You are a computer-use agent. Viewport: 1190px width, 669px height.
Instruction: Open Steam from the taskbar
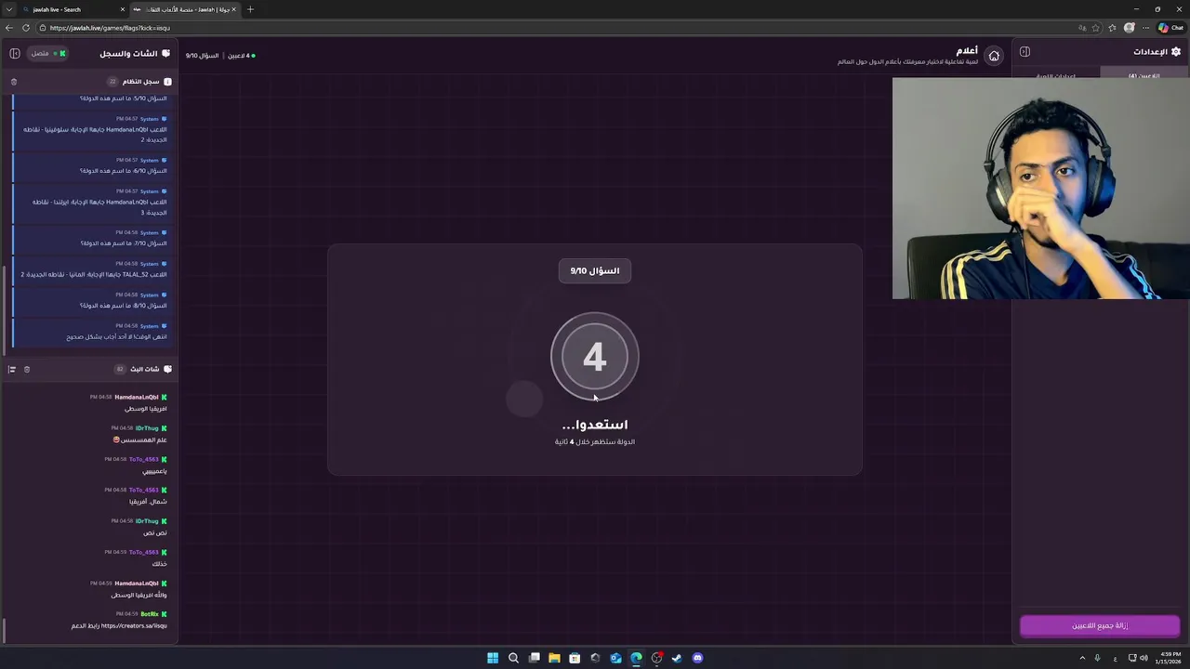point(677,658)
